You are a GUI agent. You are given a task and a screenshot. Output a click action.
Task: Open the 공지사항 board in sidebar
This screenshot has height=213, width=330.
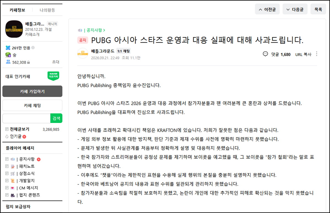(x=27, y=159)
